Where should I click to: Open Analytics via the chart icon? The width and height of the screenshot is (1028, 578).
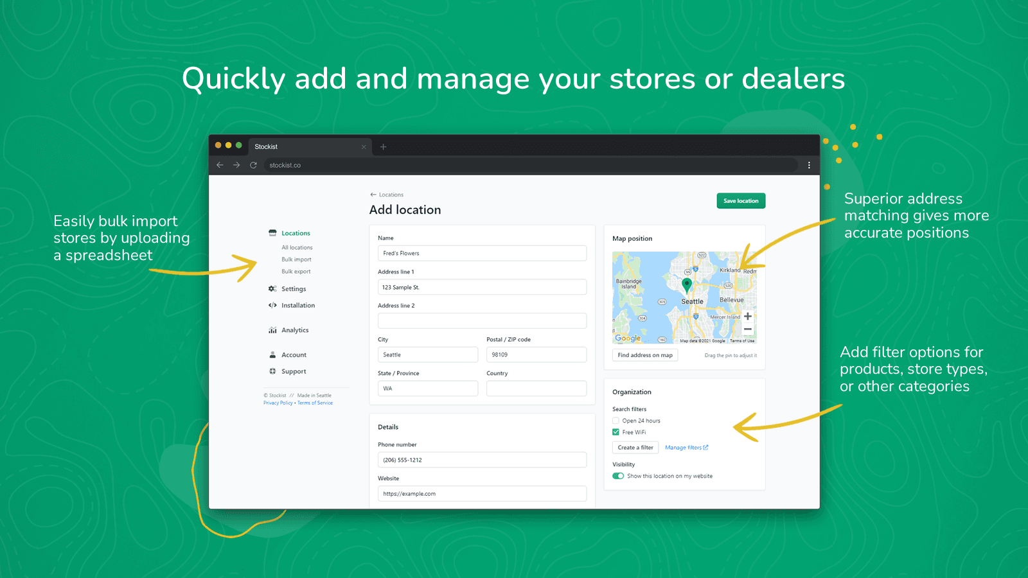(x=272, y=329)
